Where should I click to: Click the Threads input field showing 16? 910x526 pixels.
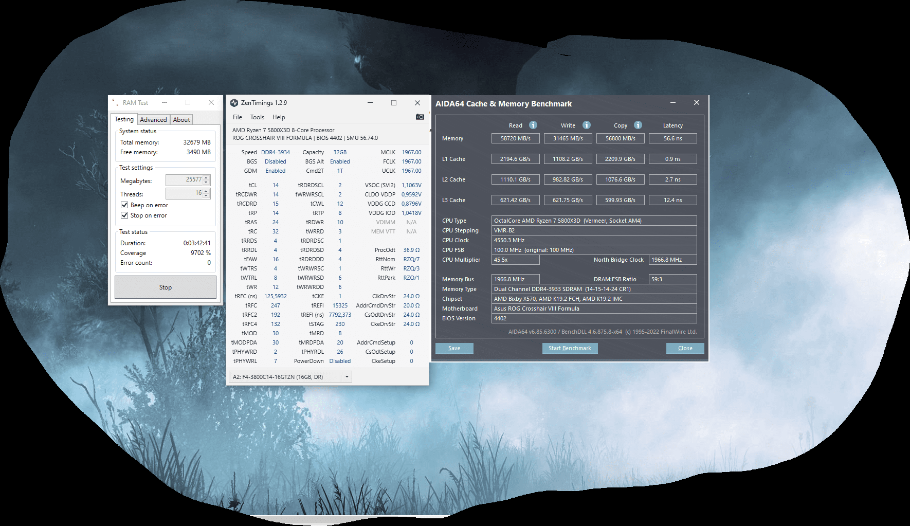(x=185, y=193)
